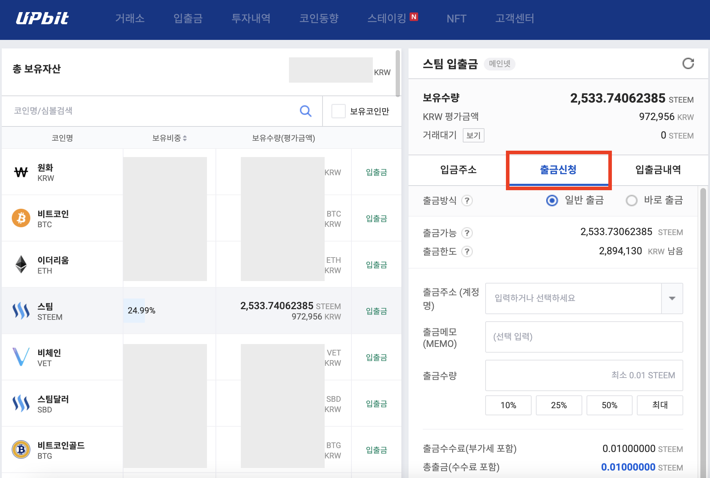Select the 일반 출금 radio option
This screenshot has height=478, width=710.
point(552,201)
